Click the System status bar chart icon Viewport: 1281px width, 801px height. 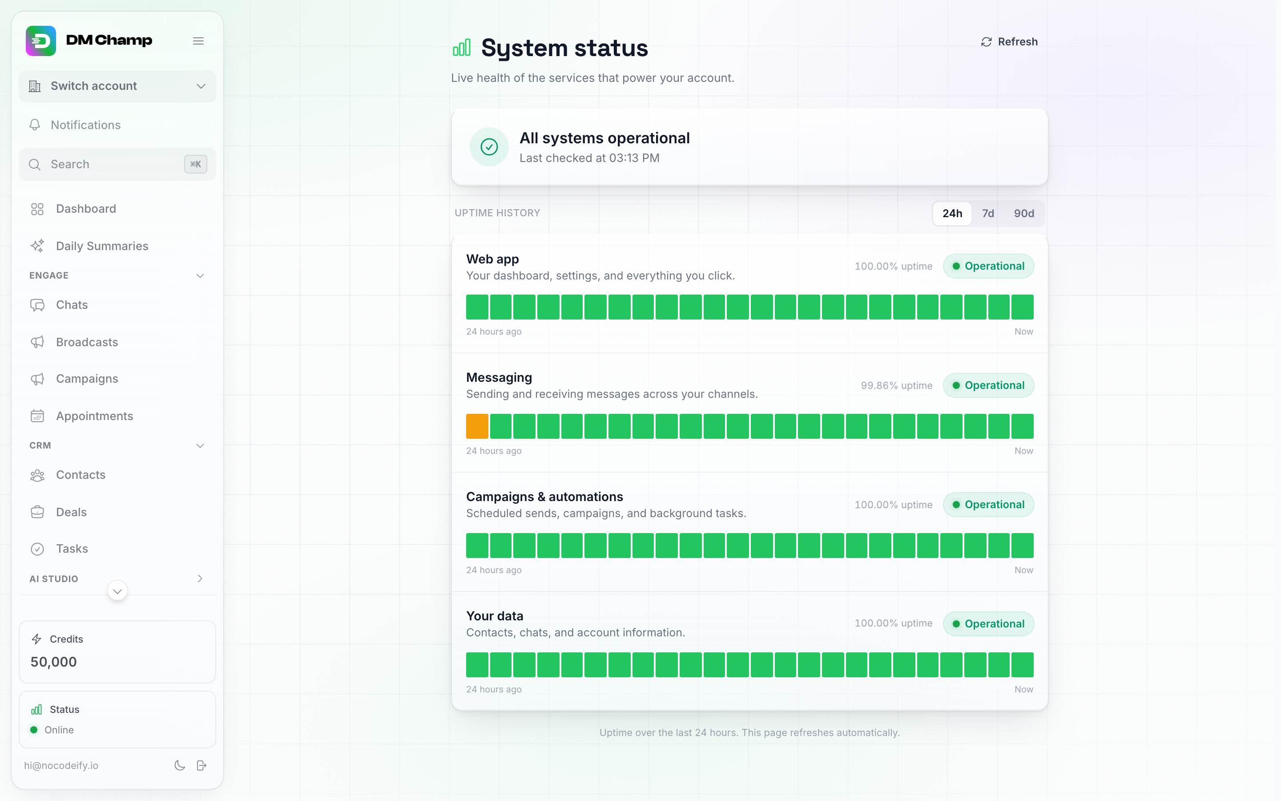[462, 48]
